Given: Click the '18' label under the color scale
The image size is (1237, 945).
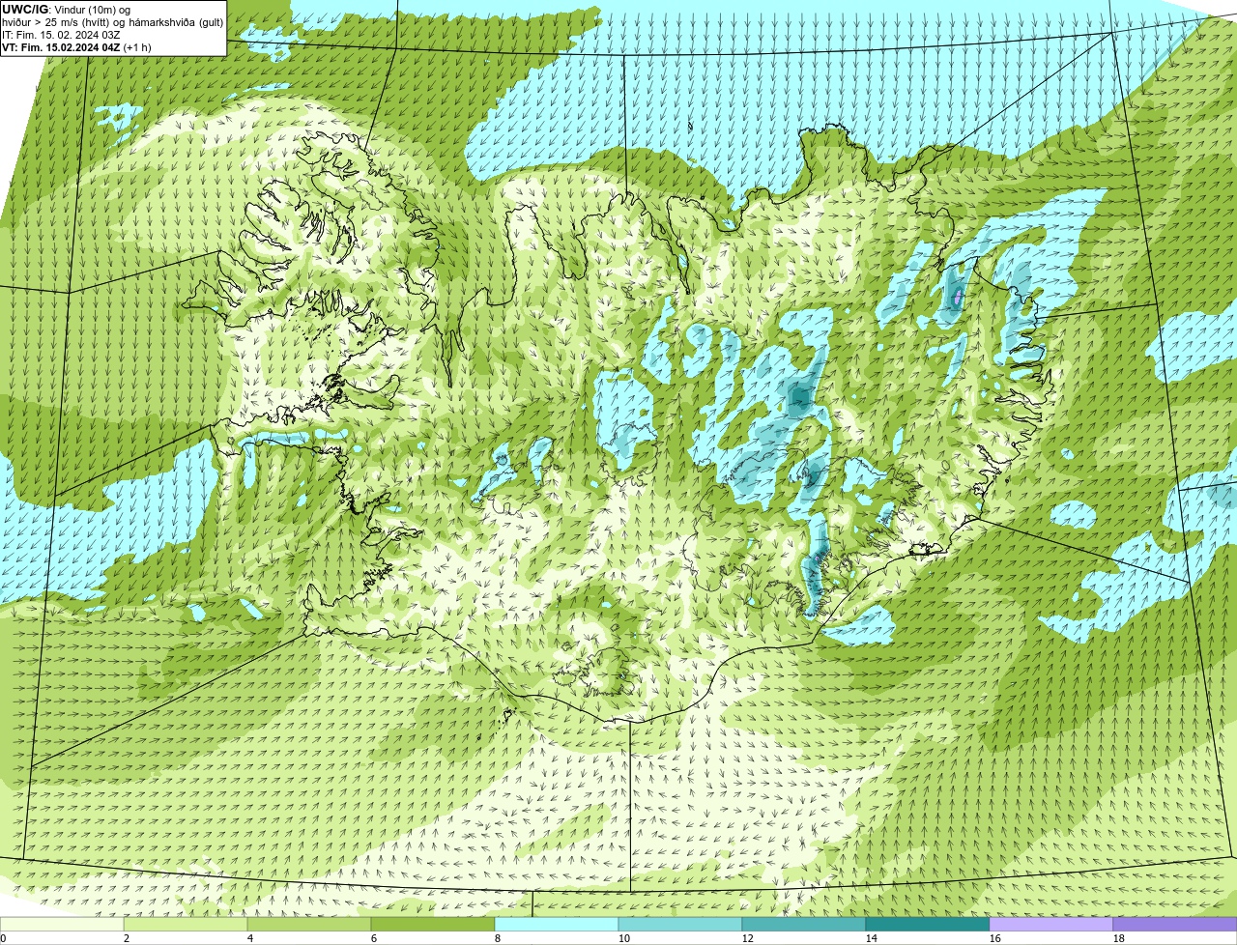Looking at the screenshot, I should pyautogui.click(x=1119, y=938).
